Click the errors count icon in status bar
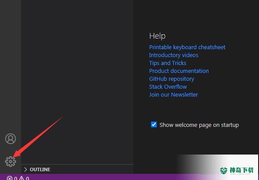This screenshot has width=259, height=180. pos(9,178)
